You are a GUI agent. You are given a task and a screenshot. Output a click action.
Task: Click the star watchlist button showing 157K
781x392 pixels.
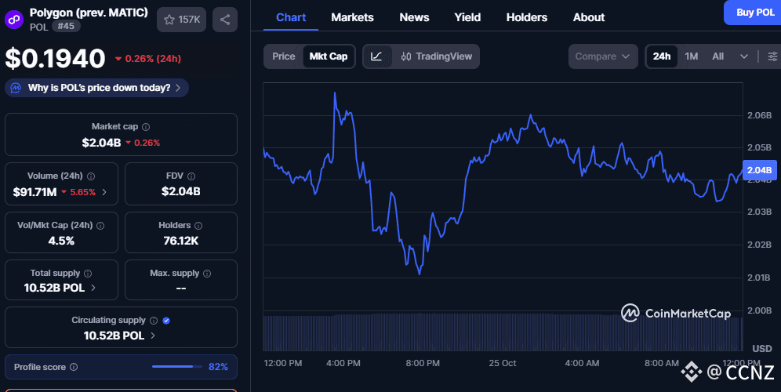(181, 20)
